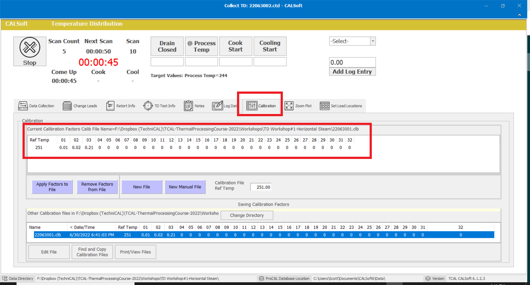Click the TD Test Info crosshair icon
Image resolution: width=530 pixels, height=285 pixels.
click(x=148, y=106)
